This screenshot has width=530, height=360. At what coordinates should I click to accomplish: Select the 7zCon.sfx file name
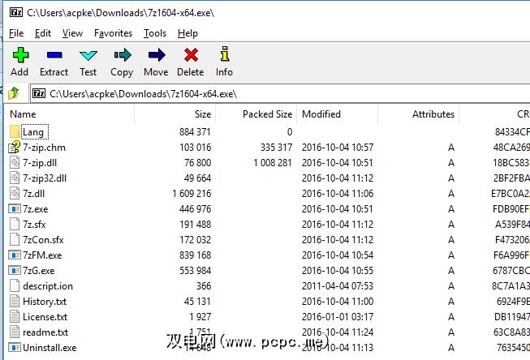[43, 240]
